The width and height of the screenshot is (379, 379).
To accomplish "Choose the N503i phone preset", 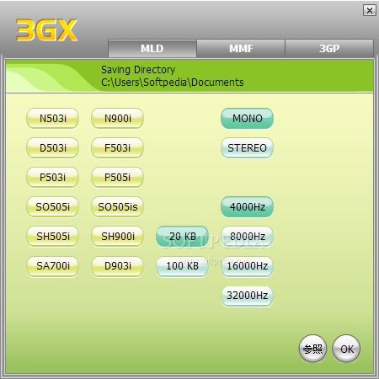I will point(52,118).
